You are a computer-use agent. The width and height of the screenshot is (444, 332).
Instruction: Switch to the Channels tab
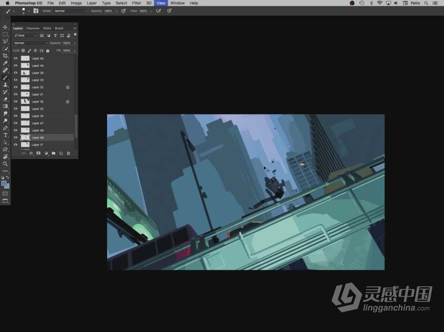point(33,28)
